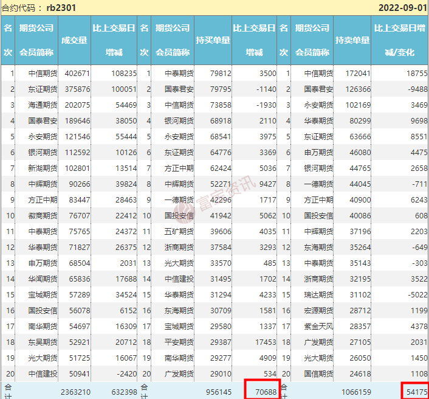Select 徽商期货 in rank 10 row

click(x=43, y=215)
